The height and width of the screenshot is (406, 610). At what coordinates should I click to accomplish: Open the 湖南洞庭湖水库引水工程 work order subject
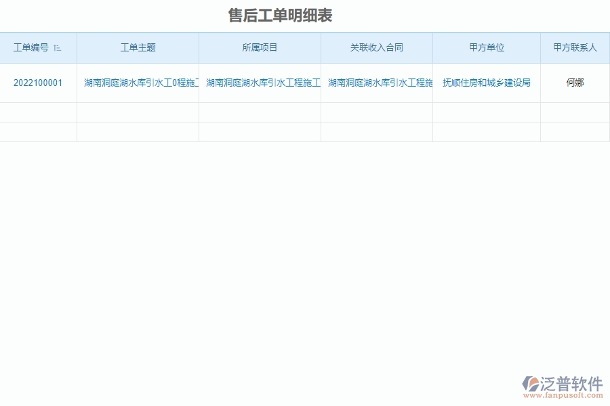pos(138,83)
